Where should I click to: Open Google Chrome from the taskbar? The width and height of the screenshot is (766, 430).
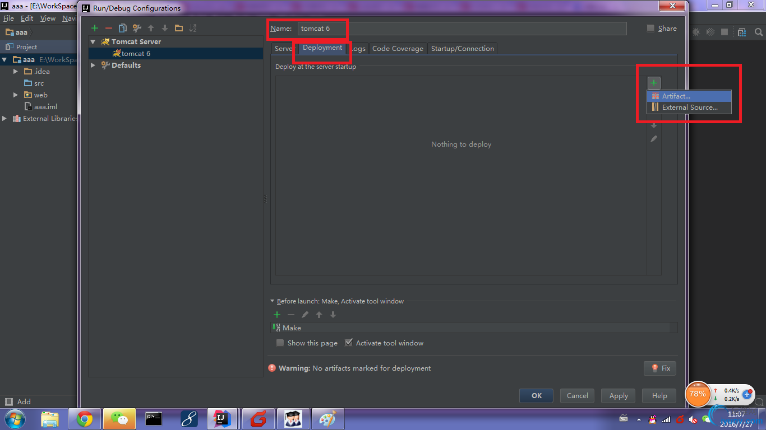(85, 418)
